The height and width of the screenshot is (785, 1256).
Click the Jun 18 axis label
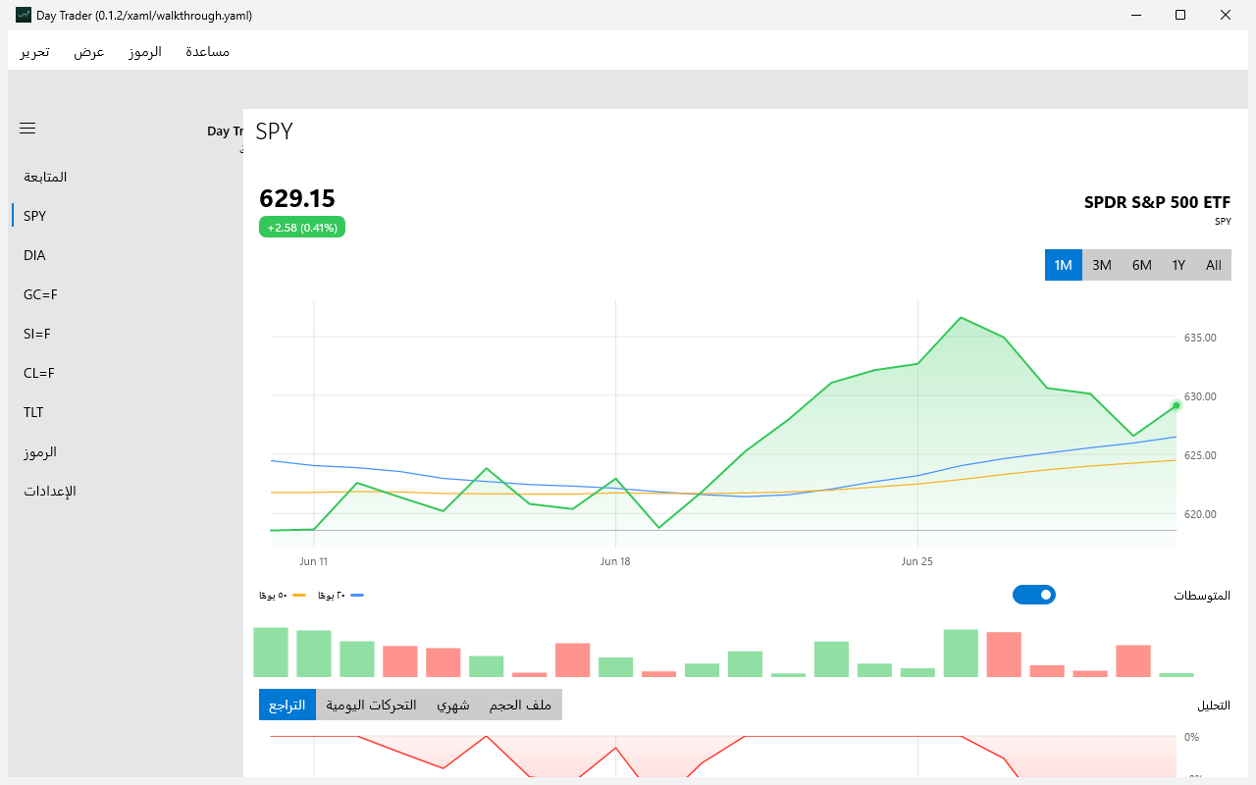615,561
